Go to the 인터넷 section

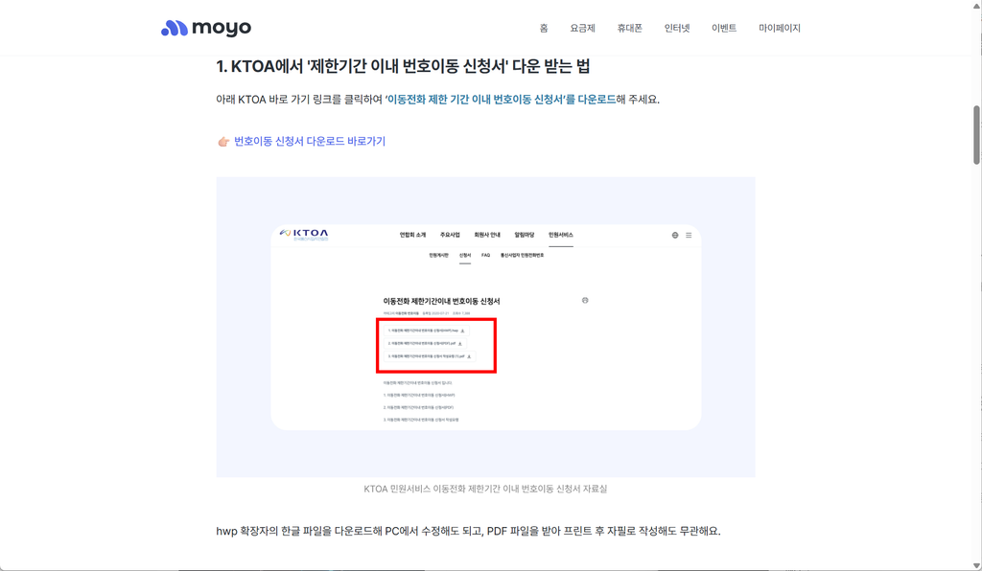pyautogui.click(x=677, y=28)
